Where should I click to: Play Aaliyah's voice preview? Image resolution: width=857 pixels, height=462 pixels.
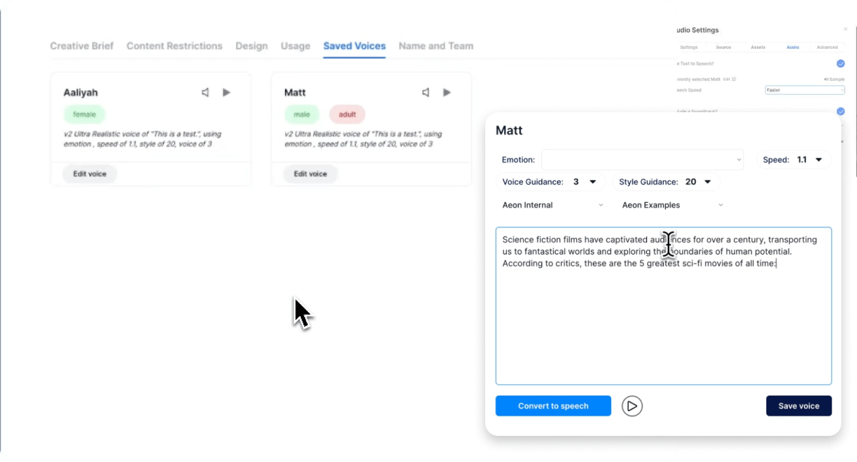click(226, 93)
